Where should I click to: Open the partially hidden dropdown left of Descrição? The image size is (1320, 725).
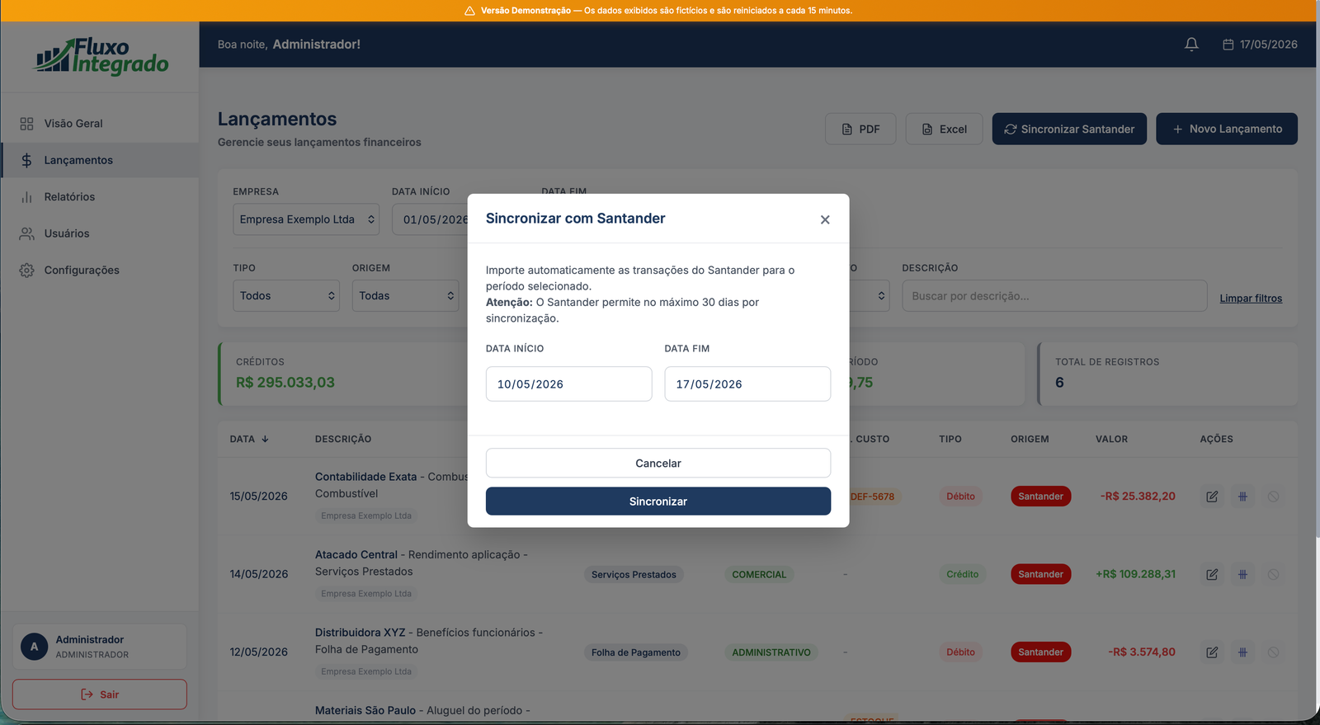pos(870,296)
